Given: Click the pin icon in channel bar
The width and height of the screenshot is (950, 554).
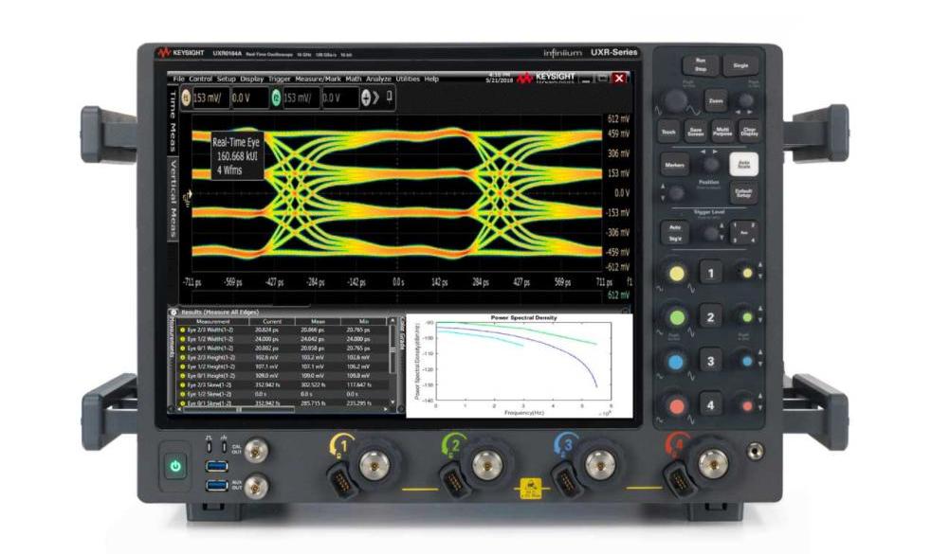Looking at the screenshot, I should pyautogui.click(x=390, y=97).
